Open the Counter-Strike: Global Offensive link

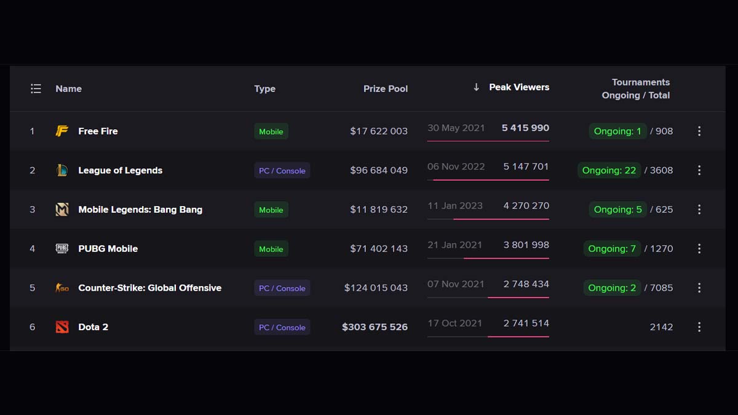[x=149, y=288]
